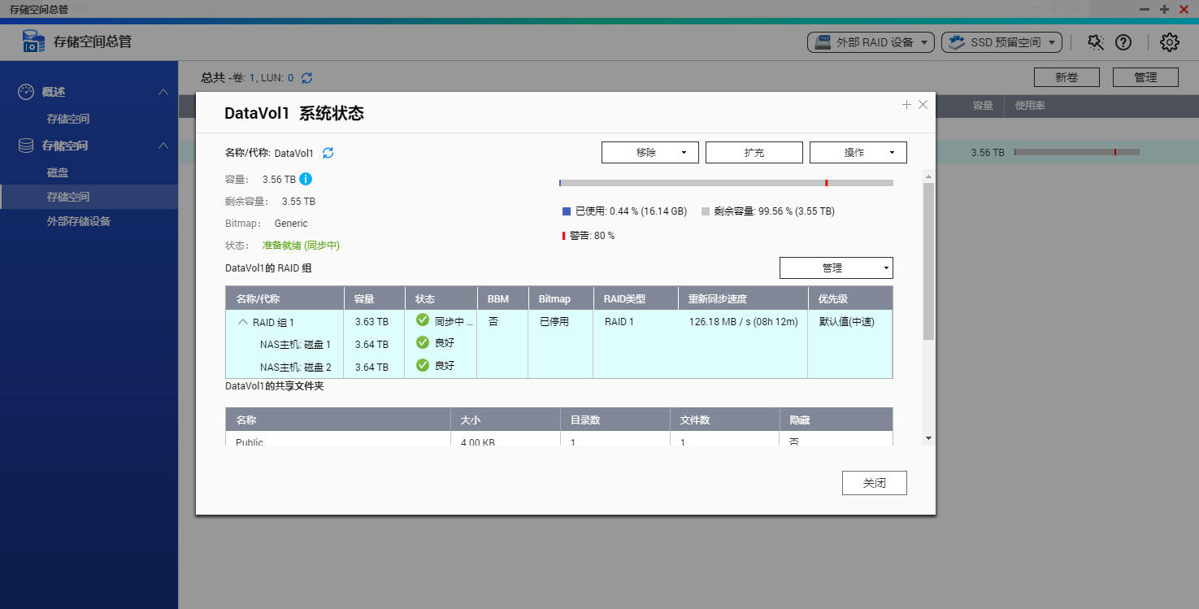Refresh the volume and LUN count
The width and height of the screenshot is (1199, 609).
(x=306, y=77)
